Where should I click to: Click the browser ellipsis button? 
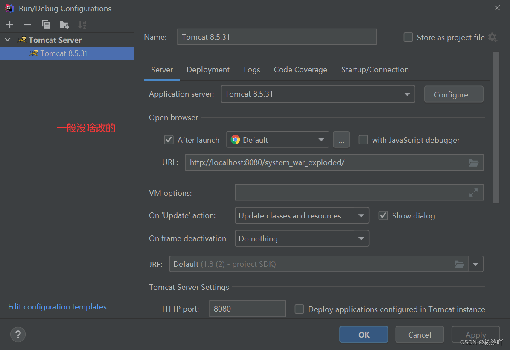click(x=341, y=140)
